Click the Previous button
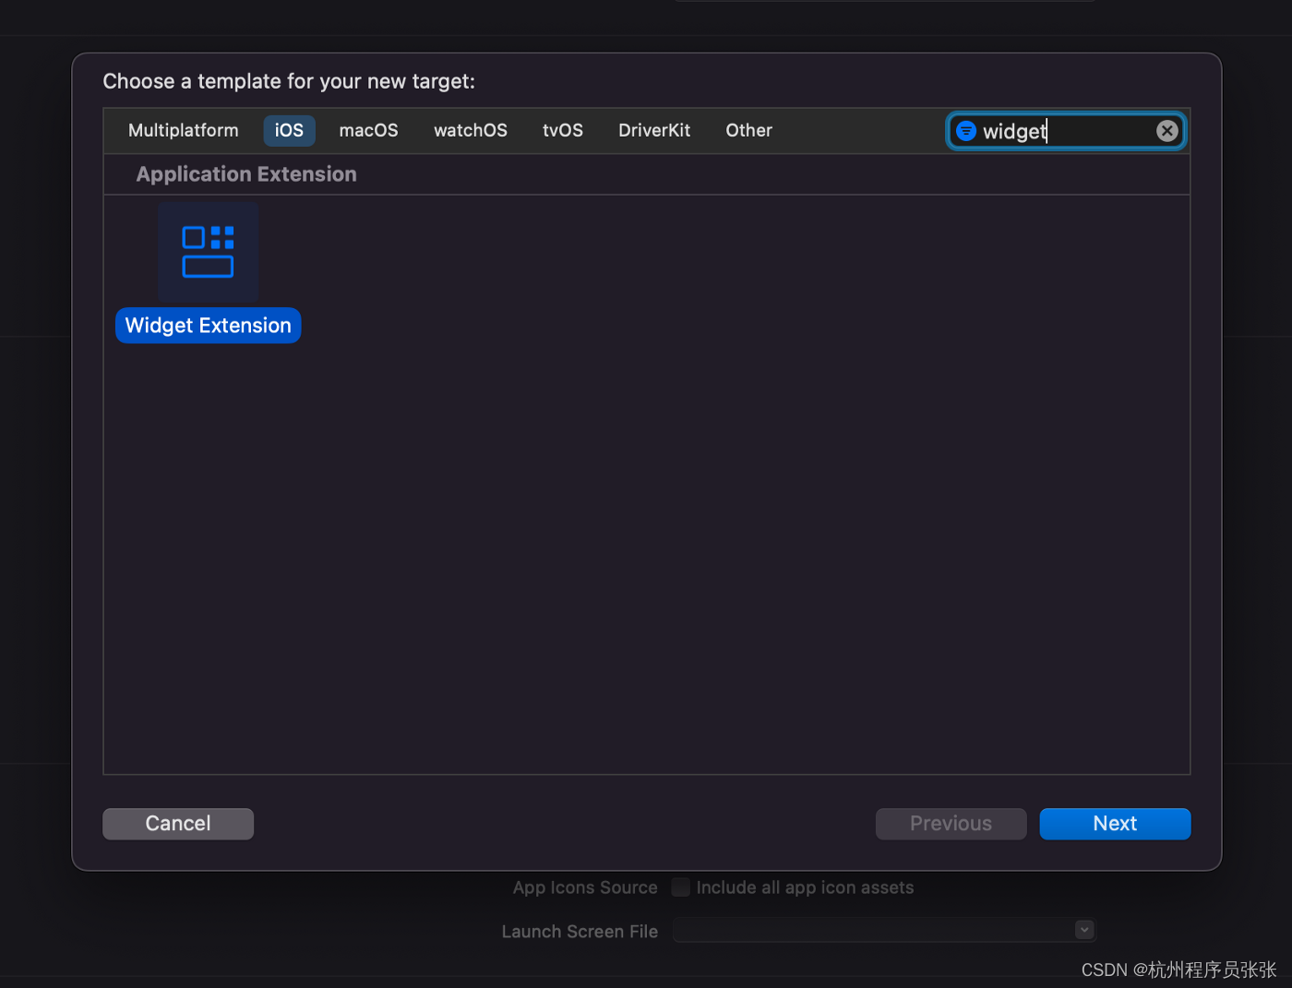Screen dimensions: 1292x988 click(951, 823)
